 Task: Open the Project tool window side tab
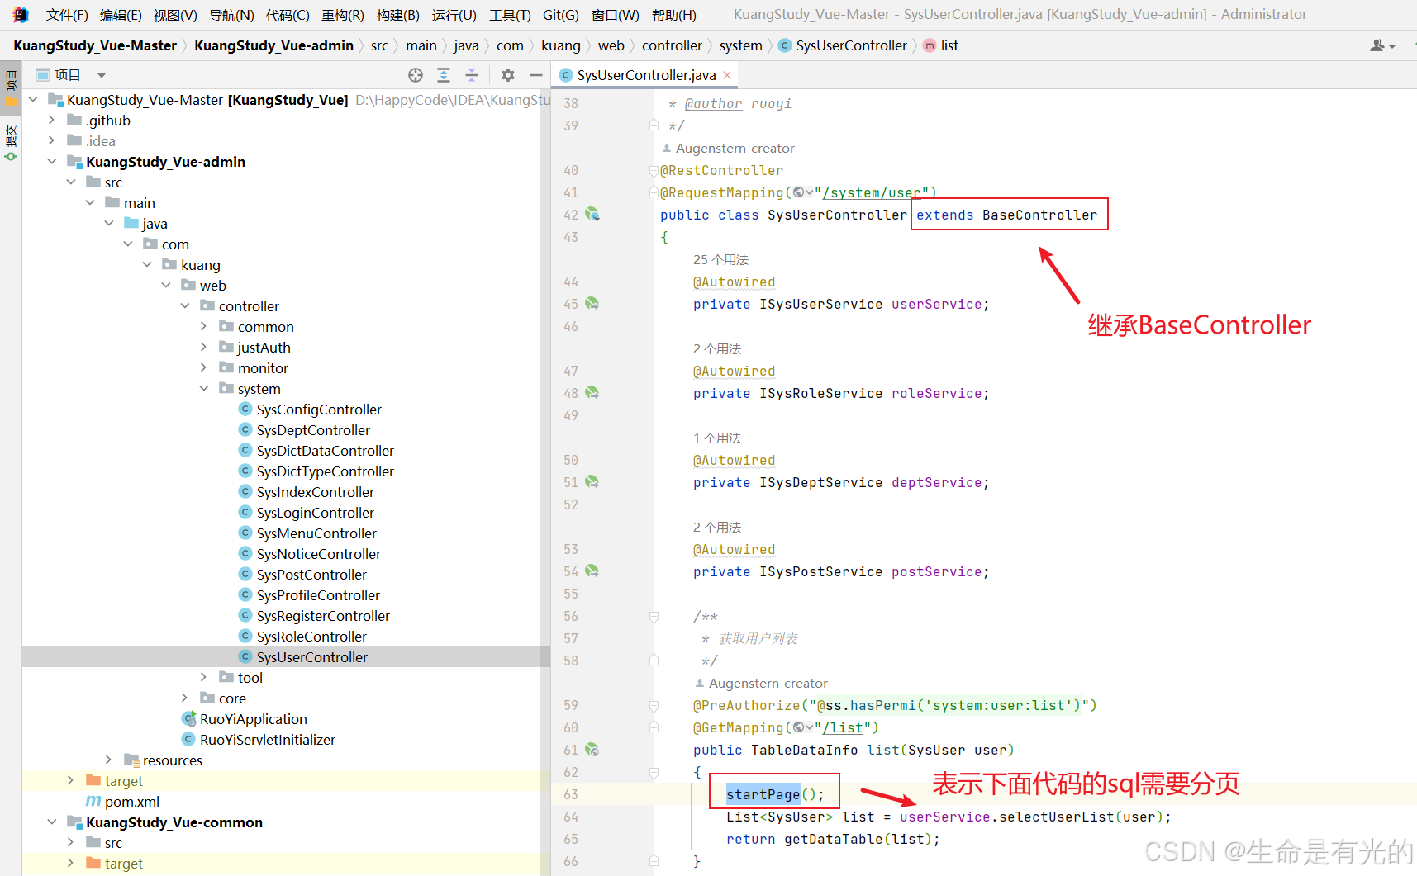11,89
